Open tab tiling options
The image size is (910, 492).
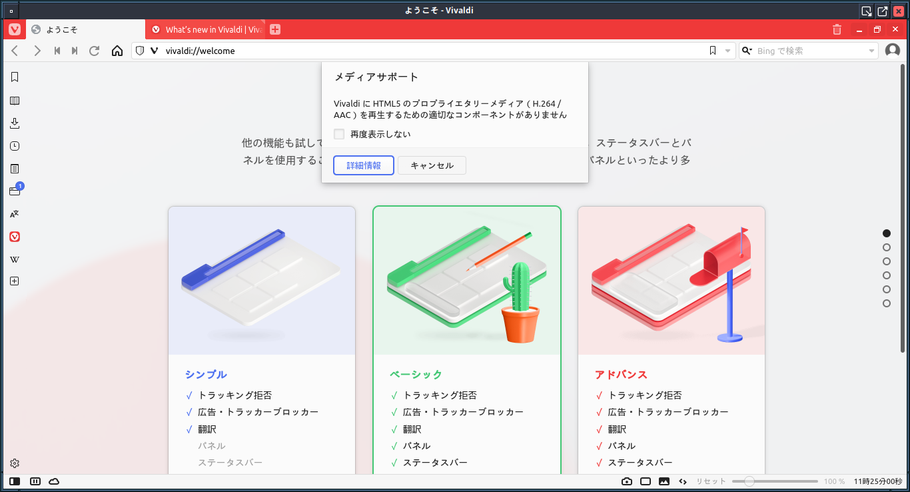click(35, 481)
